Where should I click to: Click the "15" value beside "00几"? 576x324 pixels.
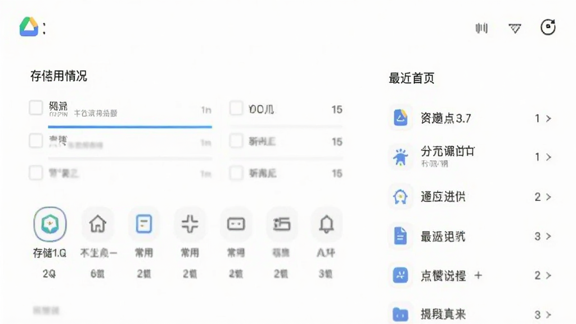coord(337,110)
